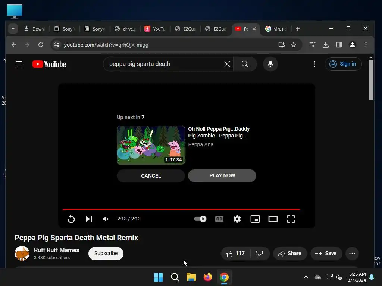Viewport: 382px width, 286px height.
Task: Bookmark this tab with the star
Action: 294,45
